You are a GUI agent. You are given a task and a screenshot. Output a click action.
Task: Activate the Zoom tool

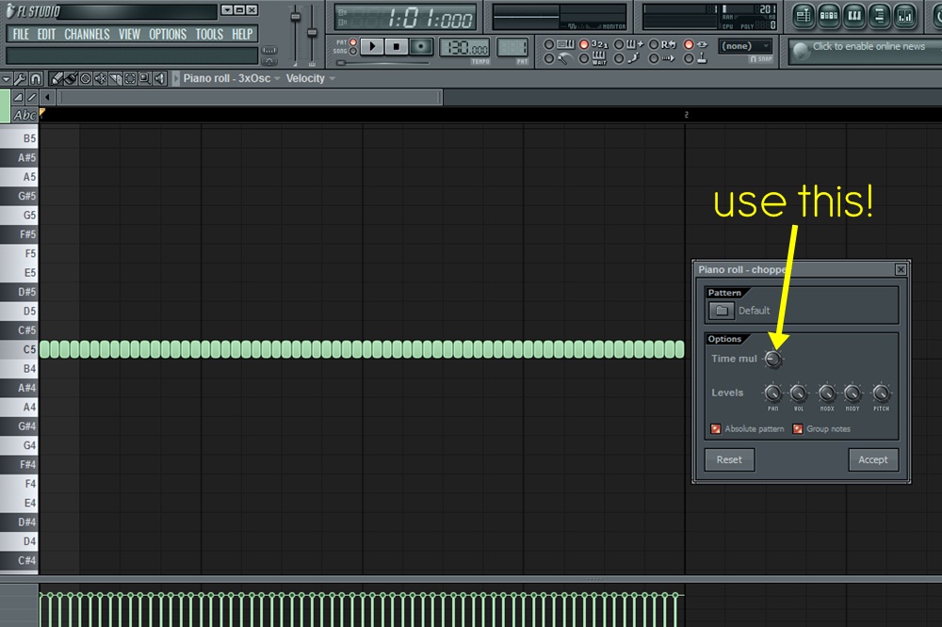(x=145, y=78)
